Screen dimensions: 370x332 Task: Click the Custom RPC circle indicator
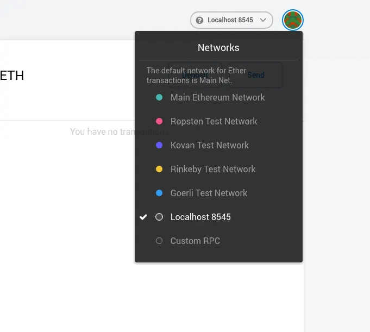click(159, 241)
